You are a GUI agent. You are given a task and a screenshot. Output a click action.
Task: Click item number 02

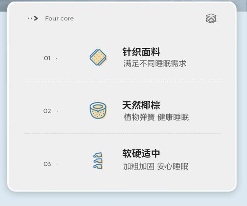tap(47, 111)
